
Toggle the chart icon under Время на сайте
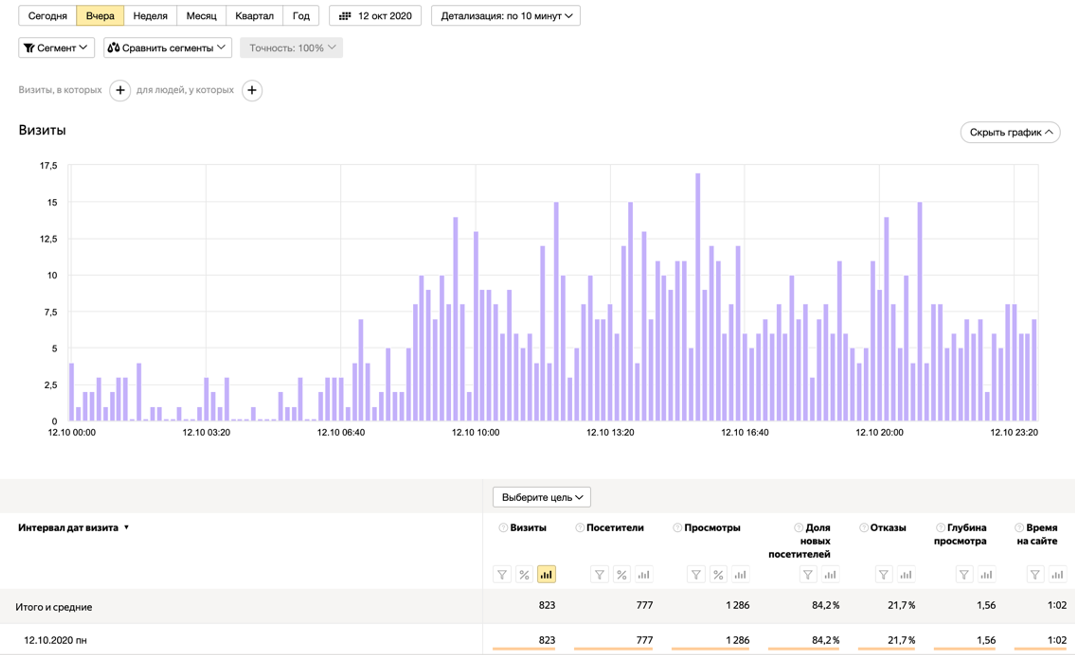tap(1057, 575)
